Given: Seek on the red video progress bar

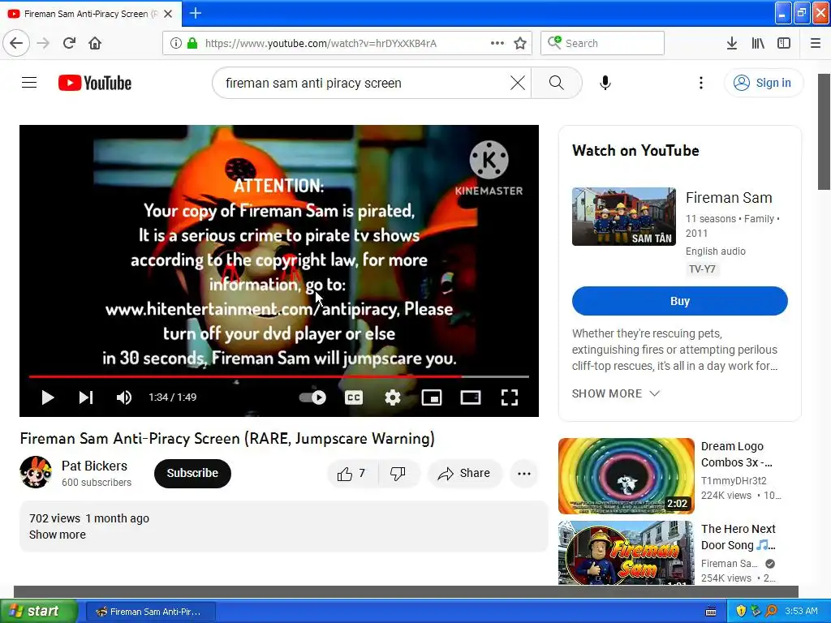Looking at the screenshot, I should (x=279, y=376).
